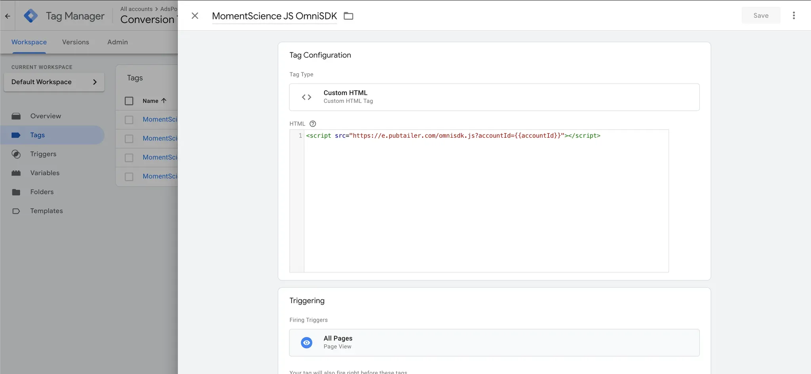This screenshot has height=374, width=811.
Task: Click line number 1 in editor gutter
Action: [300, 135]
